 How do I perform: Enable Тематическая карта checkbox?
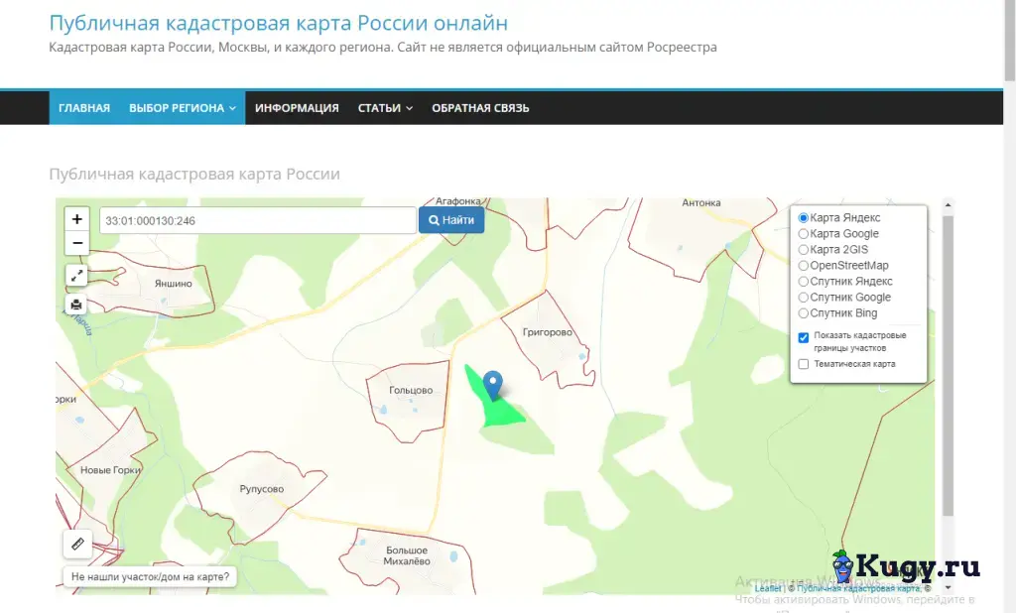[x=804, y=364]
